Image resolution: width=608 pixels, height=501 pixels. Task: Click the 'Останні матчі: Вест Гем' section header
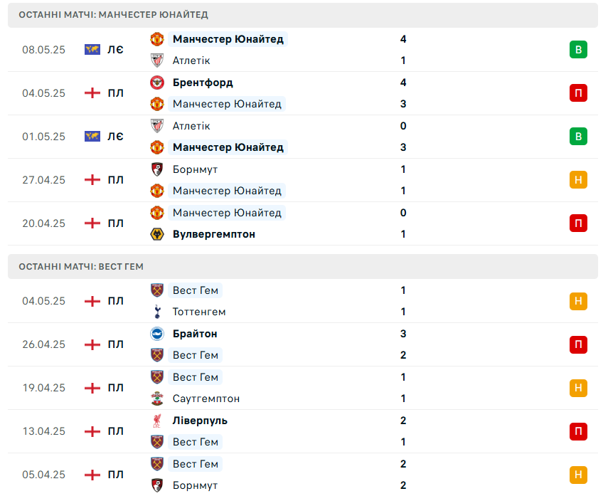click(x=303, y=267)
